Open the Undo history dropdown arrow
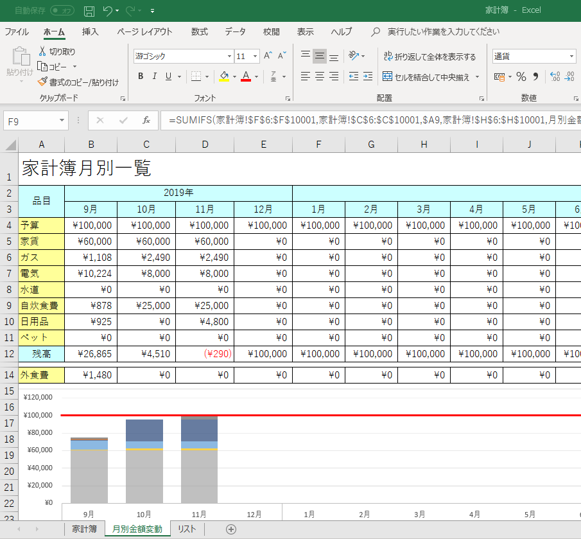Viewport: 581px width, 539px height. (x=117, y=11)
